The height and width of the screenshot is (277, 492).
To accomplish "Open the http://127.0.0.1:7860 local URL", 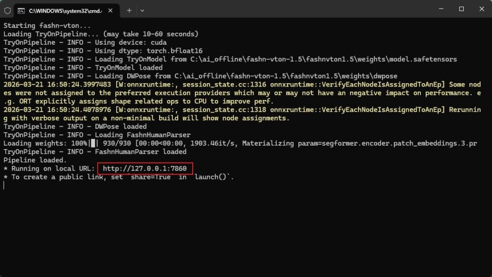I will (145, 168).
